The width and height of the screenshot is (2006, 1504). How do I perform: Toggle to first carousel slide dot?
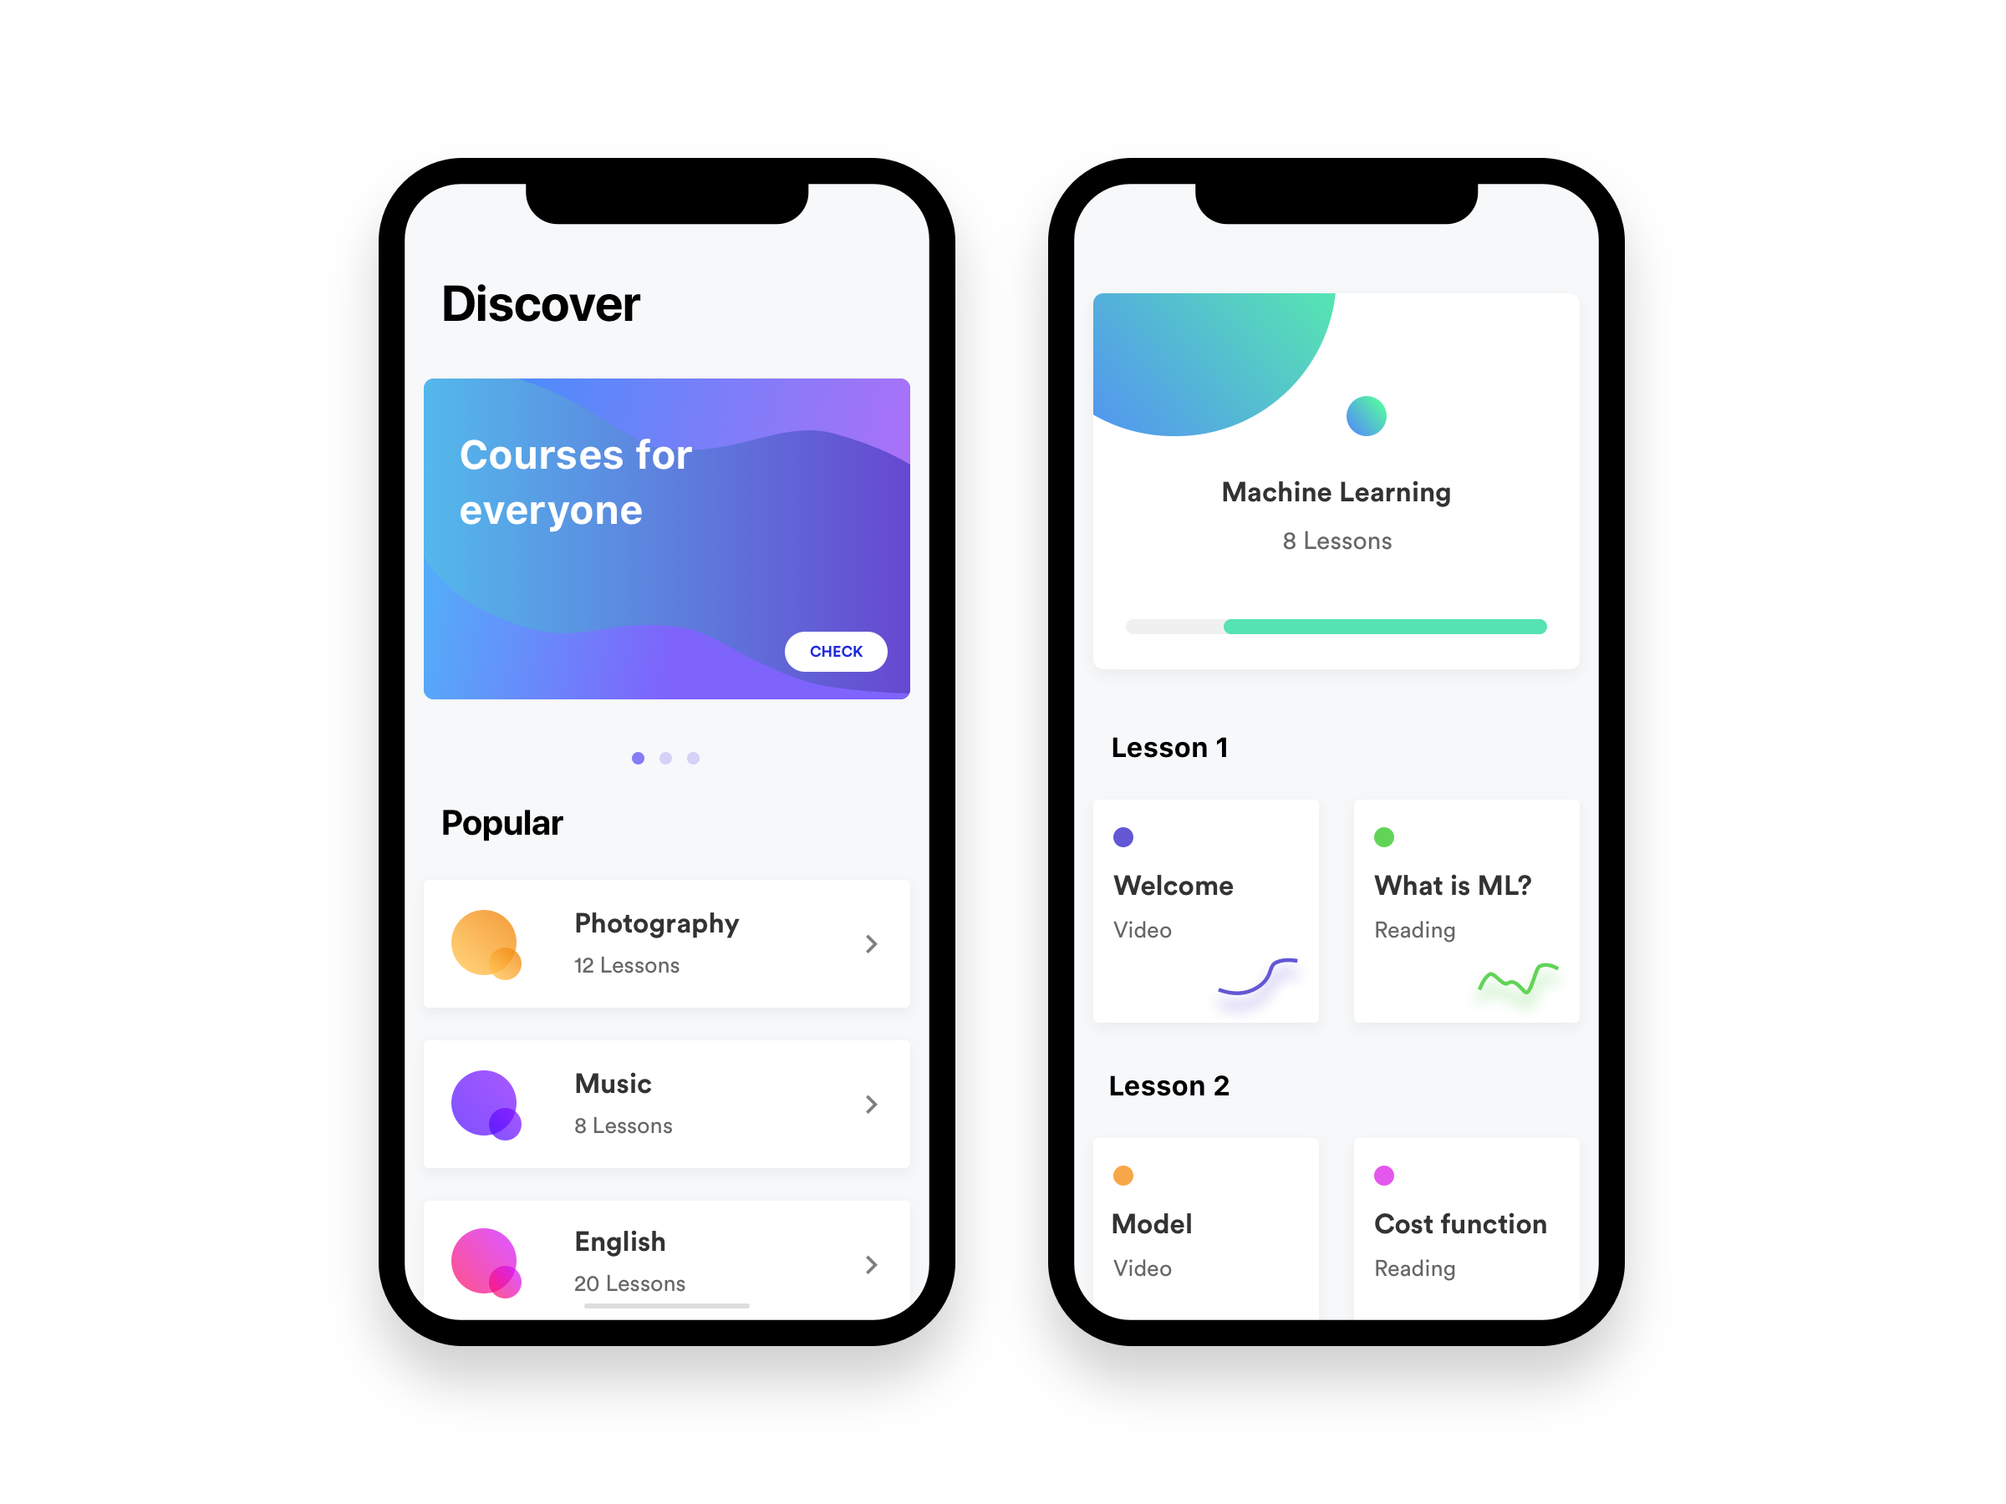click(639, 757)
